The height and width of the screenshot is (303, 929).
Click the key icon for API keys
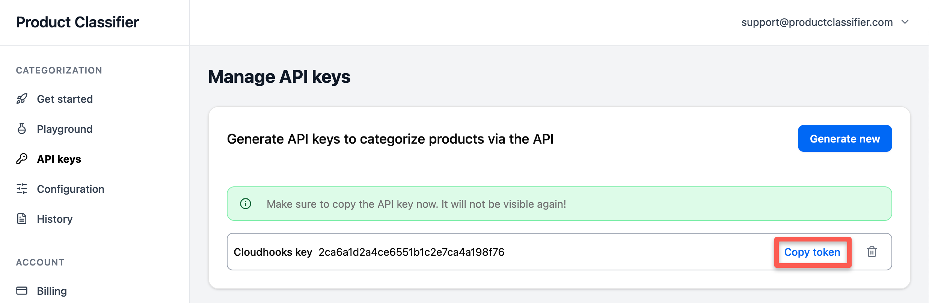pyautogui.click(x=22, y=159)
